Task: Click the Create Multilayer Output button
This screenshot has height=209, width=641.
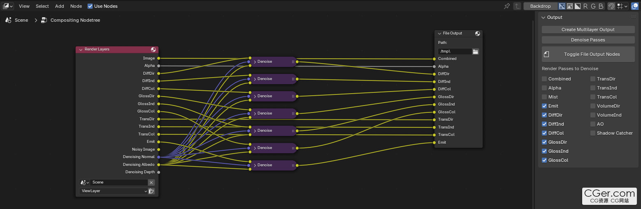Action: click(x=588, y=30)
